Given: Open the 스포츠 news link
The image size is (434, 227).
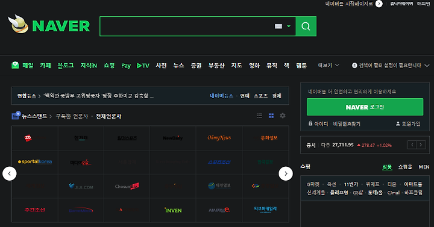Looking at the screenshot, I should [x=261, y=96].
